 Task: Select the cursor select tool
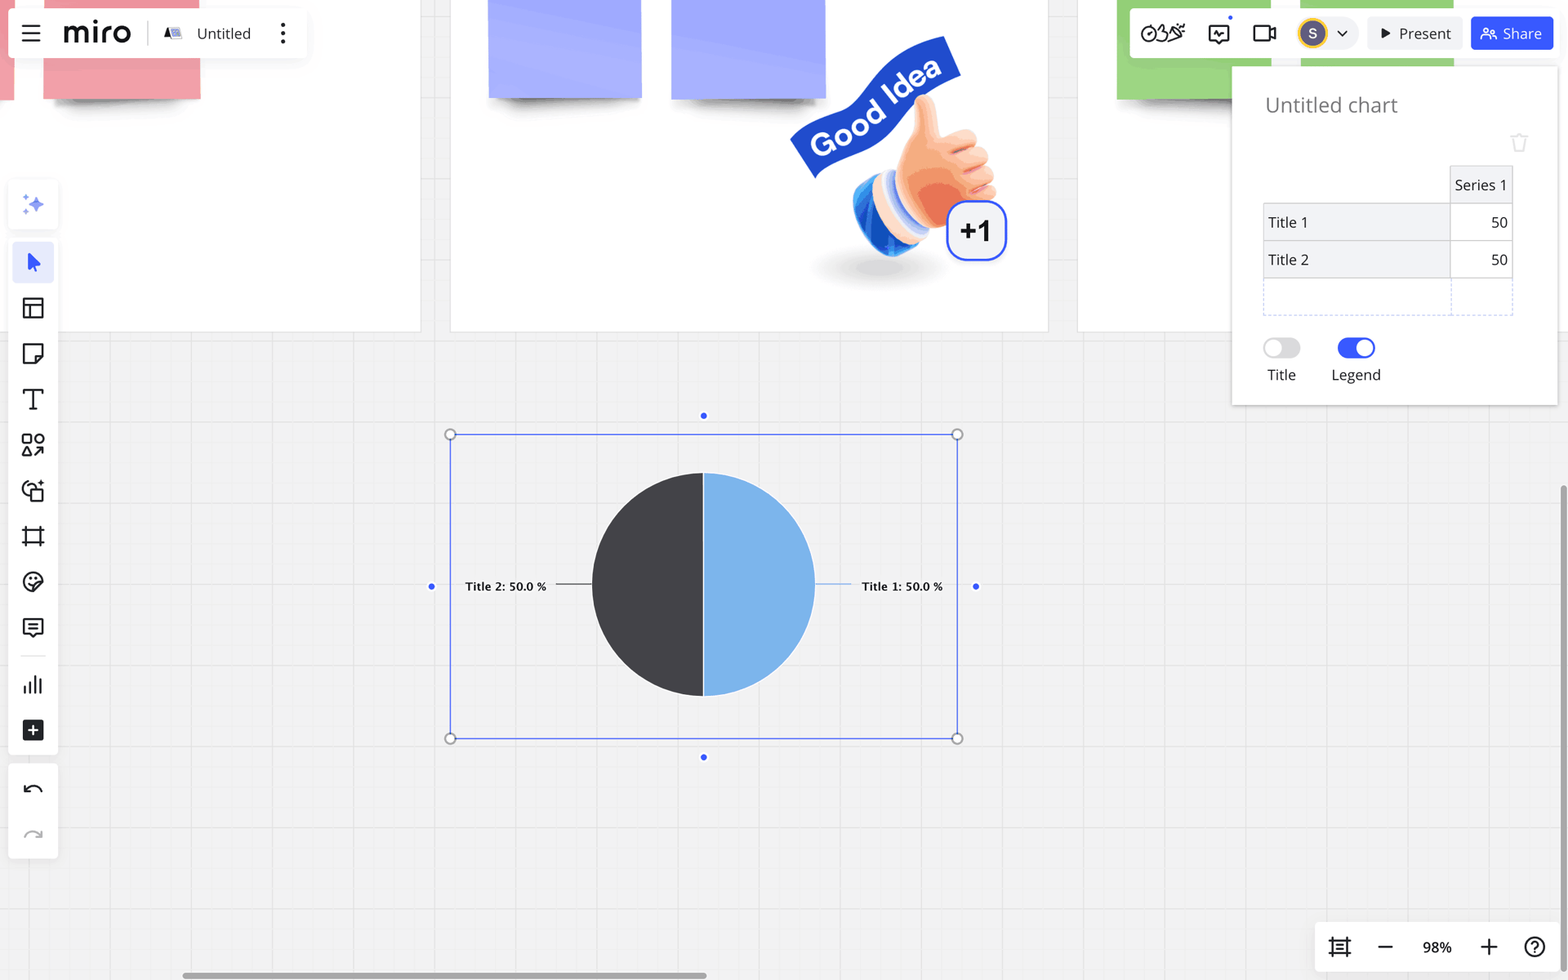pos(33,262)
